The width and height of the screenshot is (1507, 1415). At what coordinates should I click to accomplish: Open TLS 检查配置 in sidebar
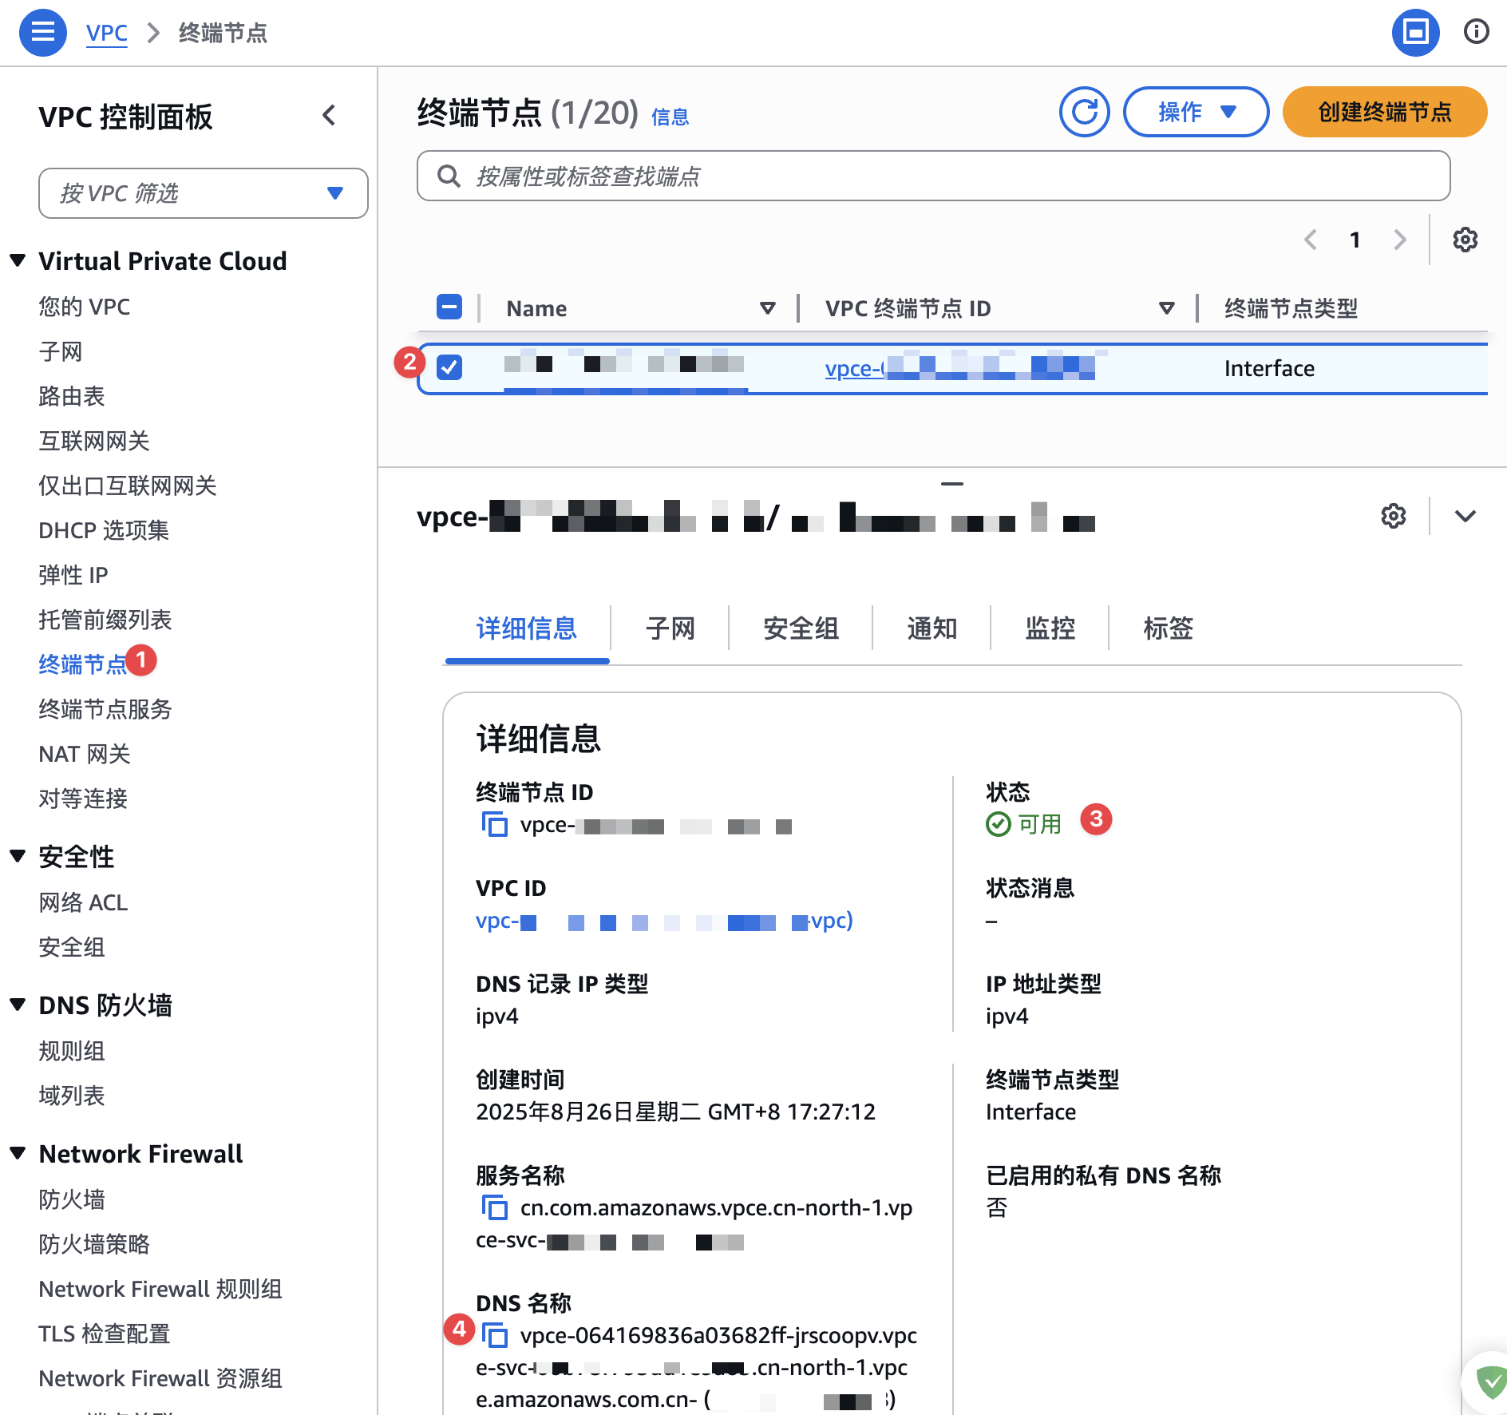[105, 1334]
